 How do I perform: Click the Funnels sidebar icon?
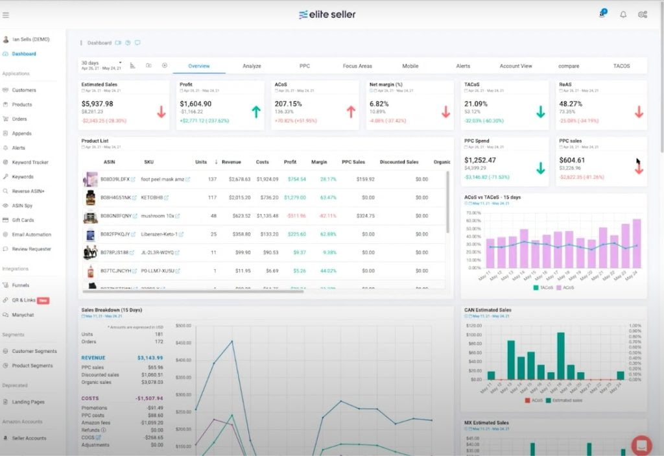5,285
